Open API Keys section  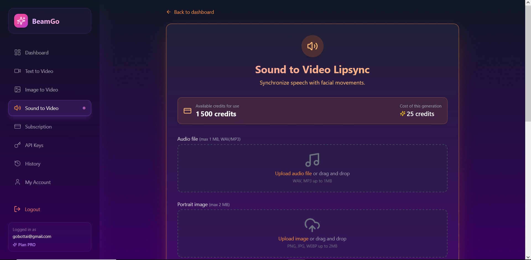50,145
